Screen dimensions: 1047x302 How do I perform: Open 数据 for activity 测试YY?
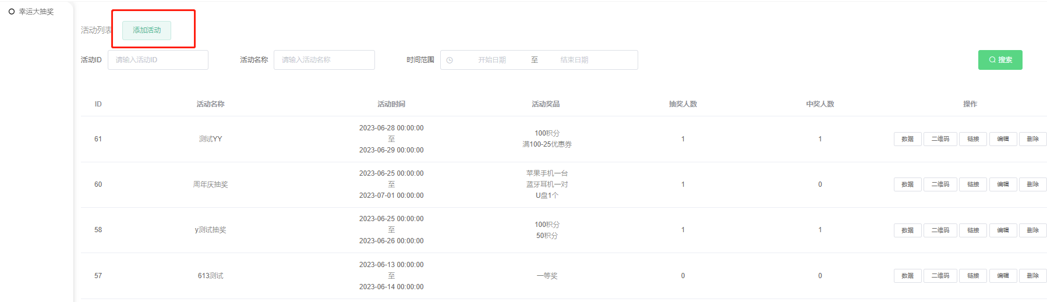point(907,139)
